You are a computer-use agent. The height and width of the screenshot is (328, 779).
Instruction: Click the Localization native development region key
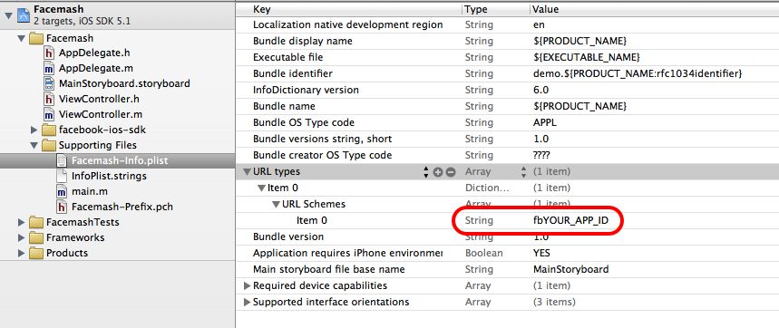(347, 24)
